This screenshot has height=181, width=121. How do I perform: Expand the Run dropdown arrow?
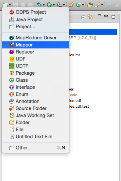coord(54,5)
